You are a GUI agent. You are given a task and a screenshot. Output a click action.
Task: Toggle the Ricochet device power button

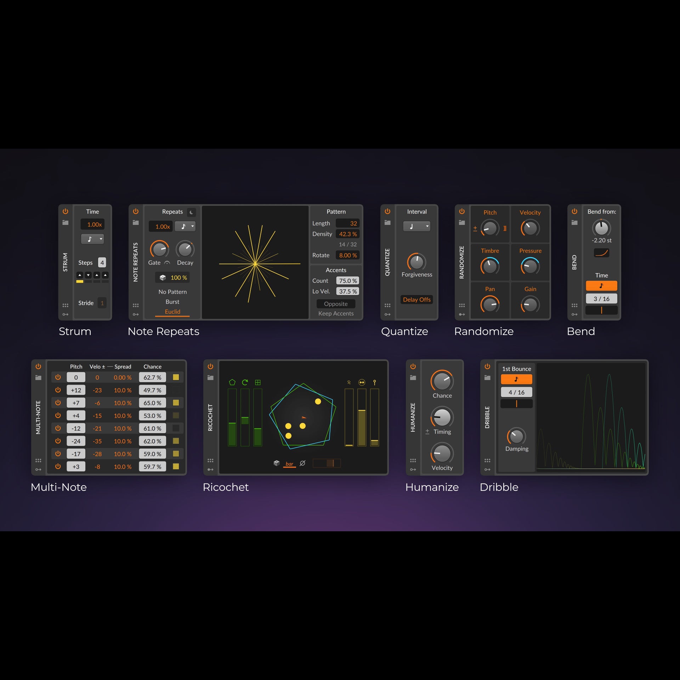[210, 367]
